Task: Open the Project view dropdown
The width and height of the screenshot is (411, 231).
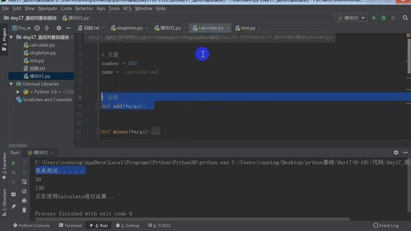Action: pos(21,28)
